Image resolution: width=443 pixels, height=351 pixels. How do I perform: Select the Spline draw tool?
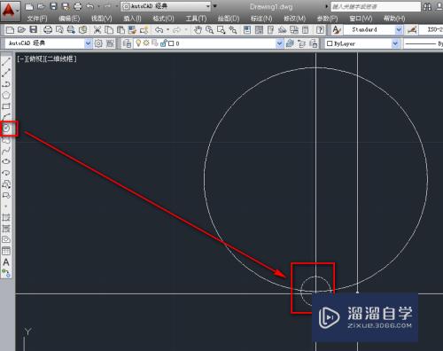[x=6, y=151]
